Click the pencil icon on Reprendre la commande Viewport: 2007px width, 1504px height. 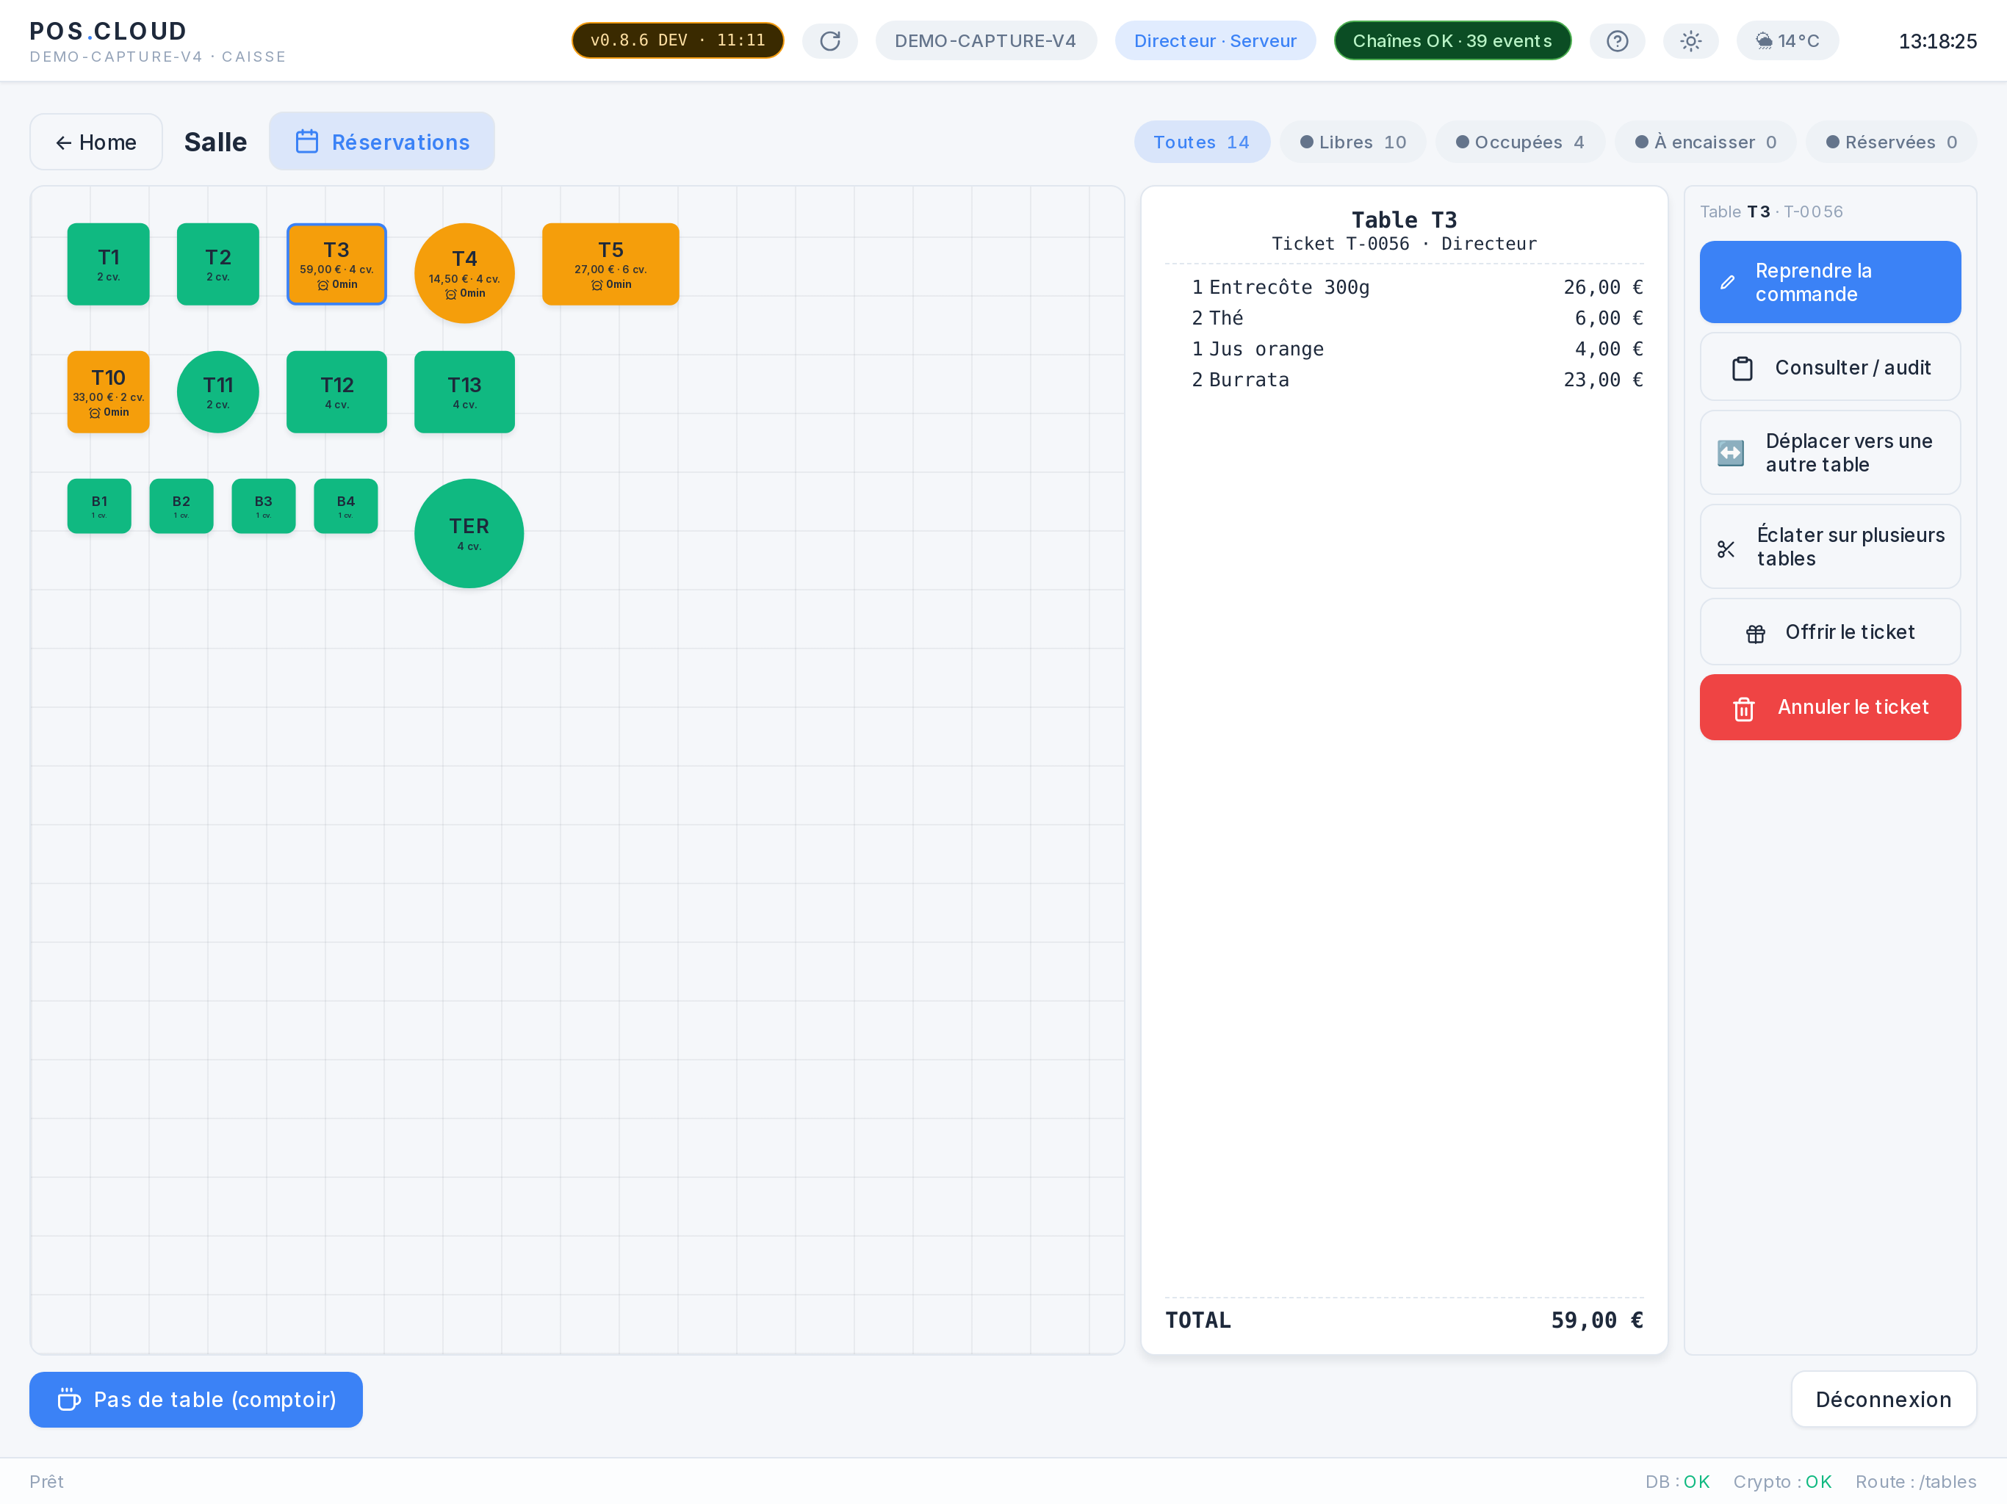point(1728,282)
